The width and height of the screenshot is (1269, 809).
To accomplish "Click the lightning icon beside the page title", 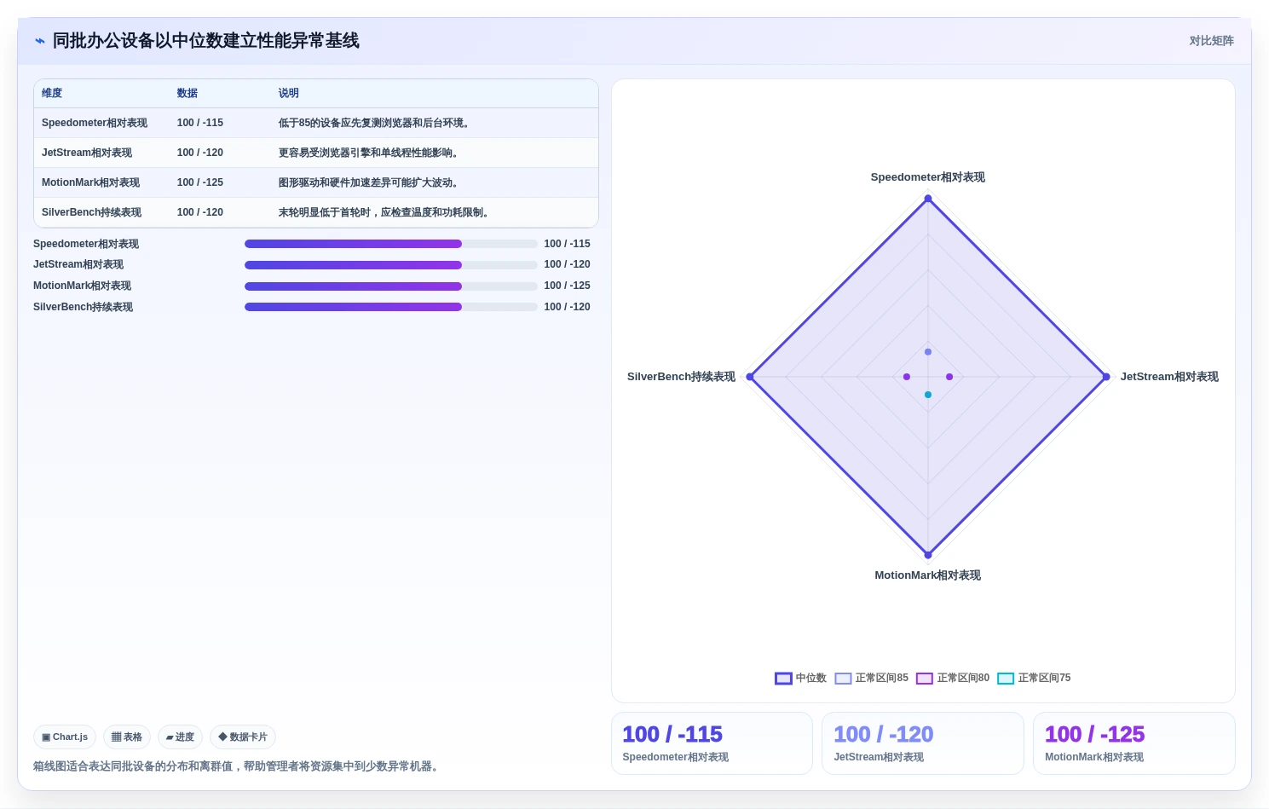I will pyautogui.click(x=39, y=41).
